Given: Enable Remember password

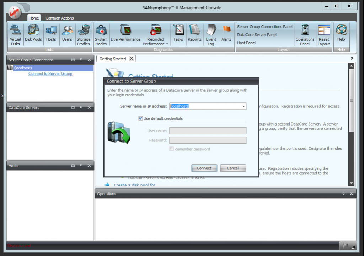Looking at the screenshot, I should point(171,149).
